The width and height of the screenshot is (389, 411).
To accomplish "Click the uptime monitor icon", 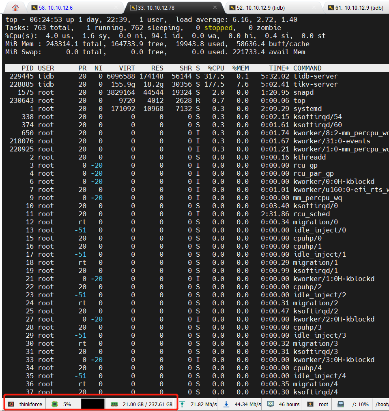I will pyautogui.click(x=271, y=404).
